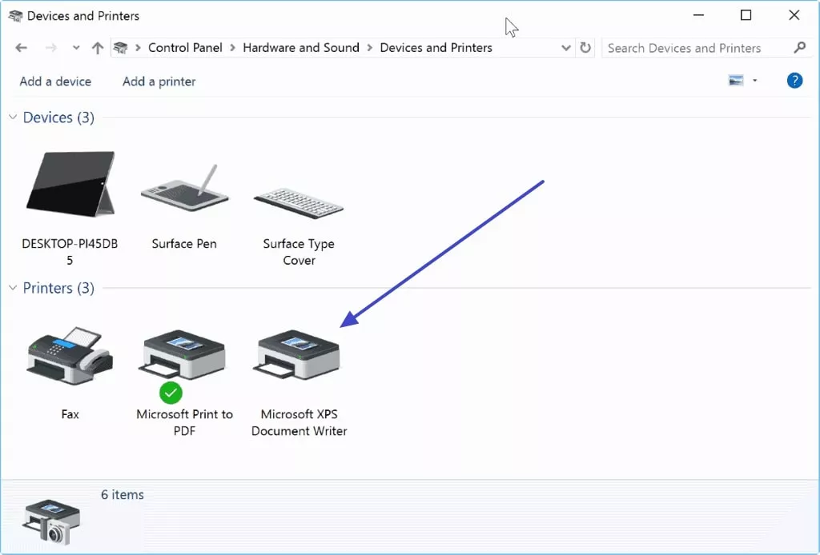
Task: Open the address bar dropdown arrow
Action: pos(566,47)
